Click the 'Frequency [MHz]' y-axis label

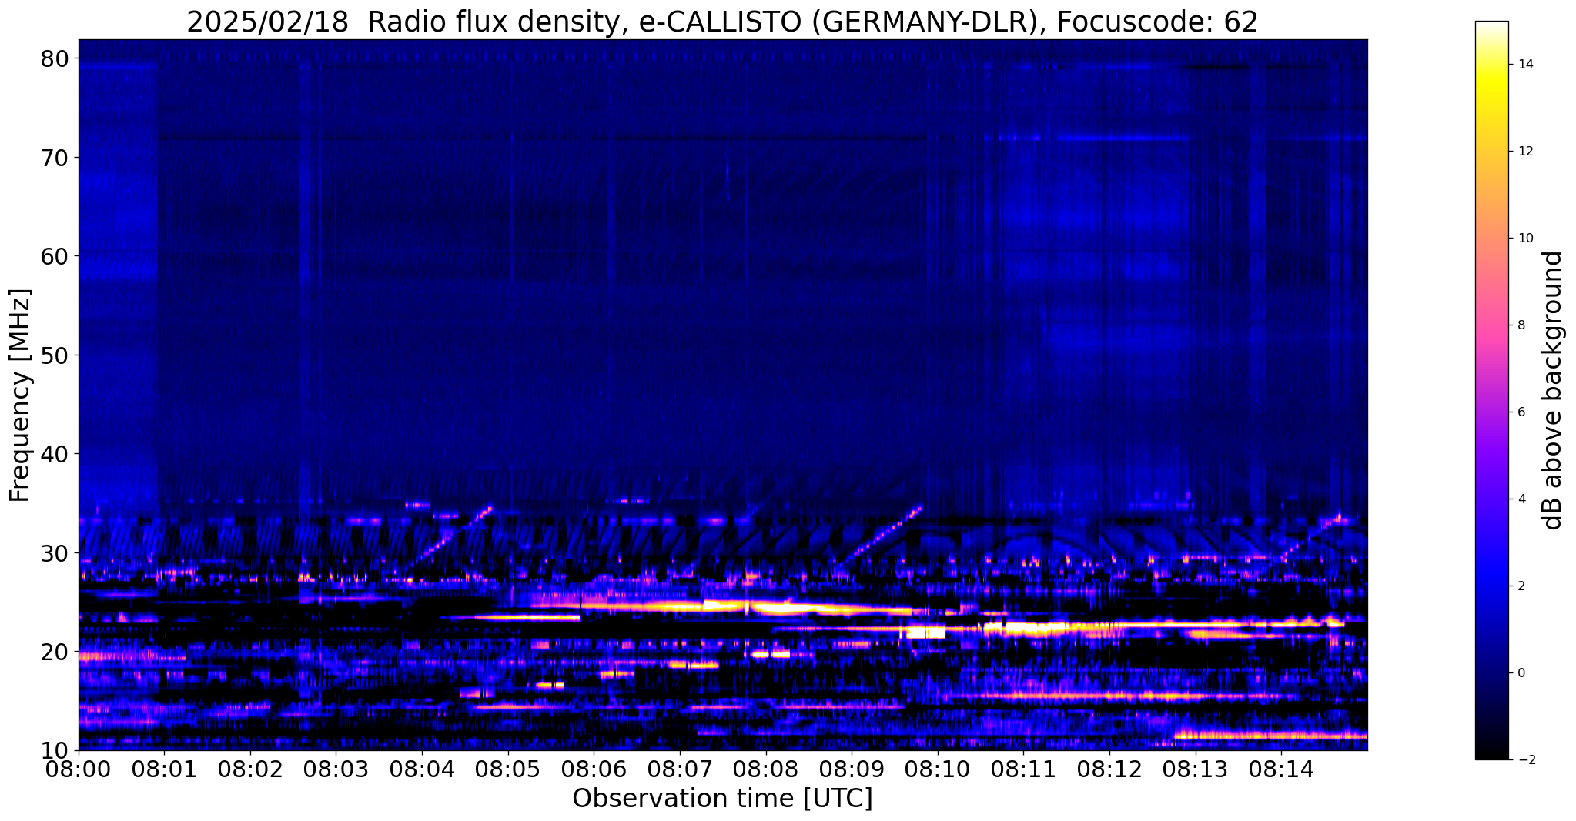[x=20, y=395]
